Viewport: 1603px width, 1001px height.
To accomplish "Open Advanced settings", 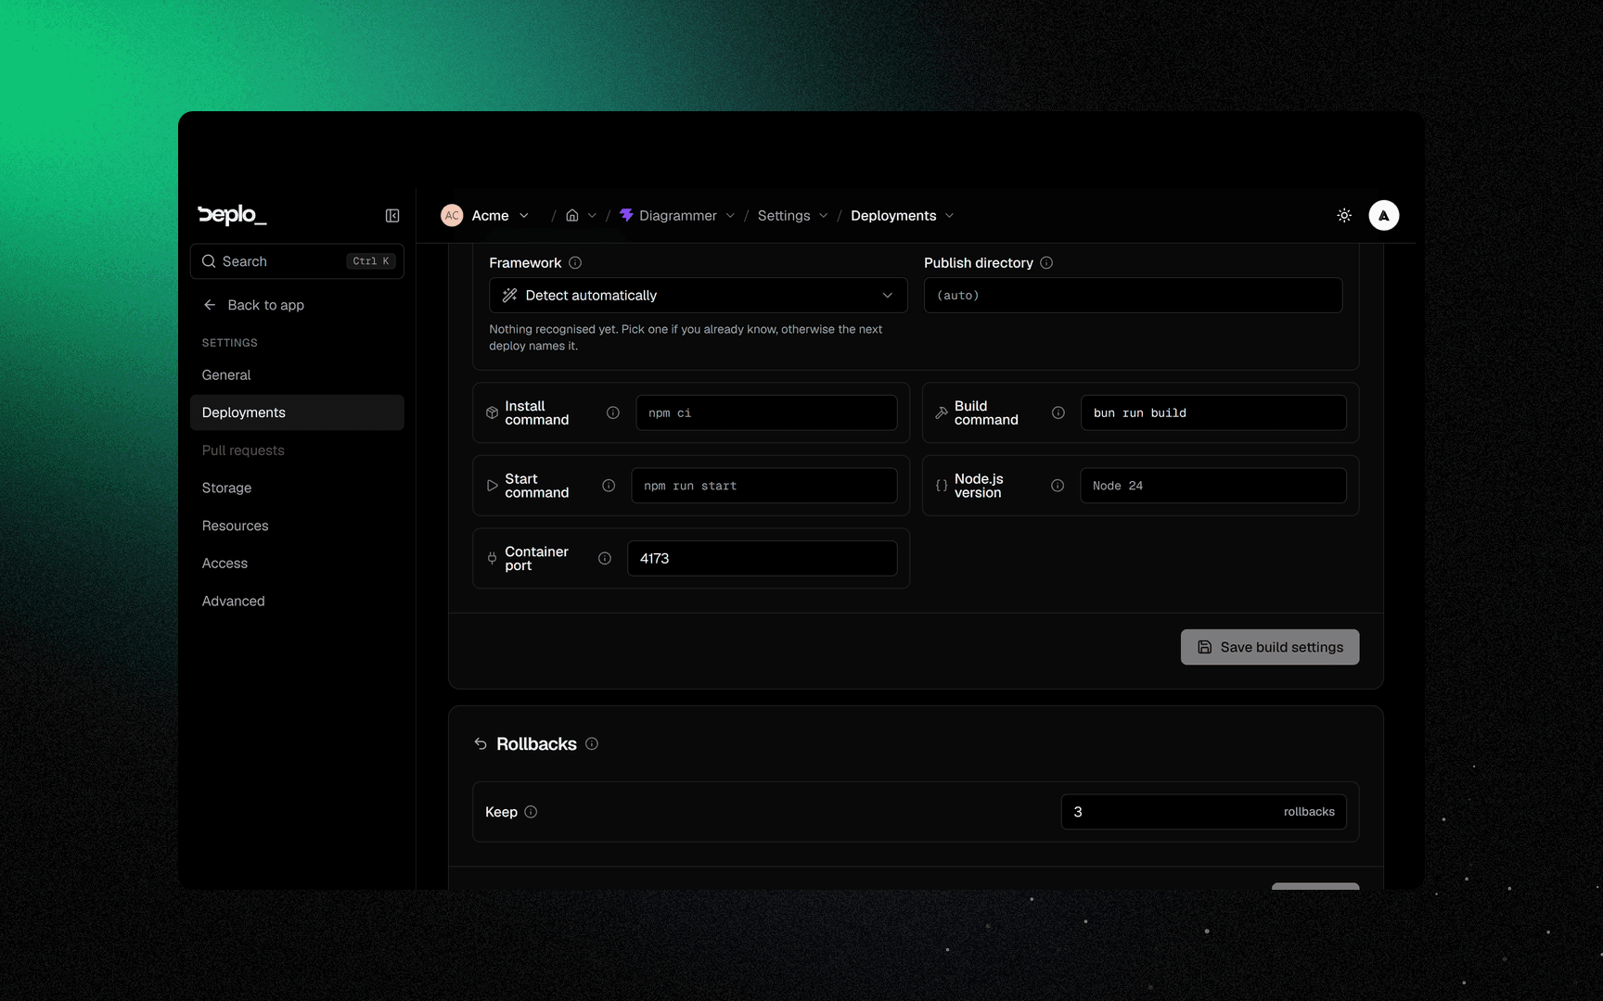I will click(297, 601).
